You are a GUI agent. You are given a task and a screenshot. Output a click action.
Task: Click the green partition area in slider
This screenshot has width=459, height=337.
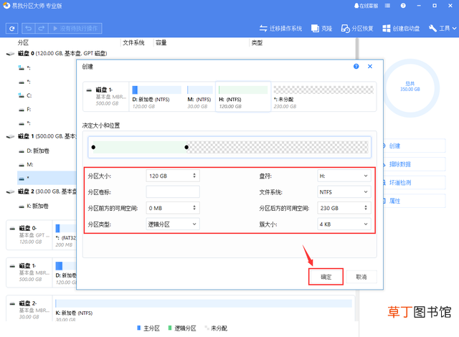coord(140,147)
